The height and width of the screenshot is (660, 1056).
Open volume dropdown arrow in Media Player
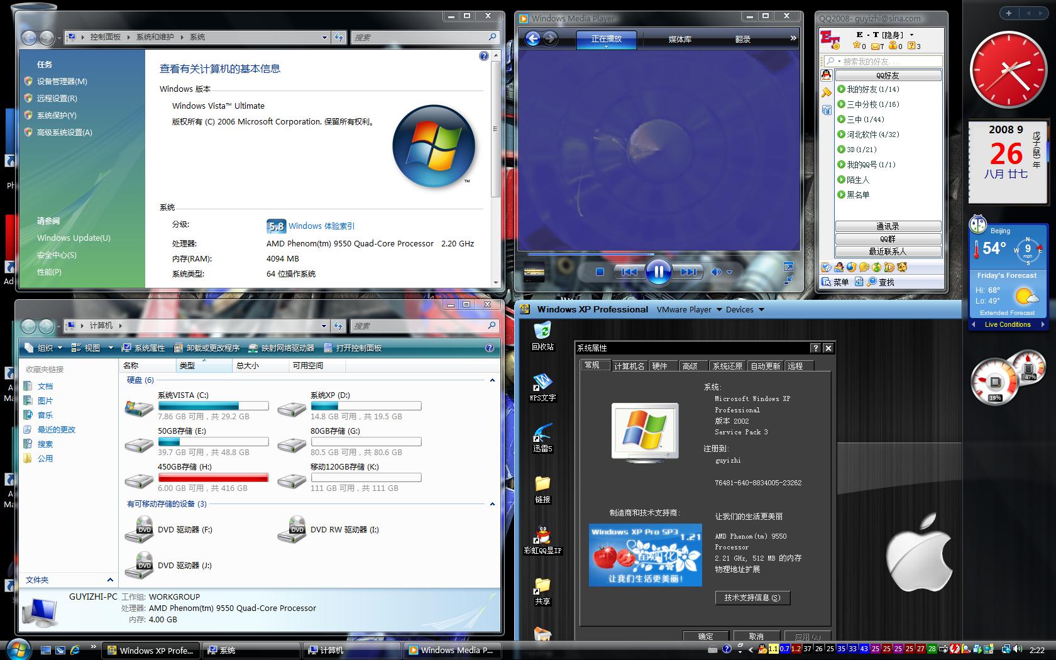coord(730,273)
